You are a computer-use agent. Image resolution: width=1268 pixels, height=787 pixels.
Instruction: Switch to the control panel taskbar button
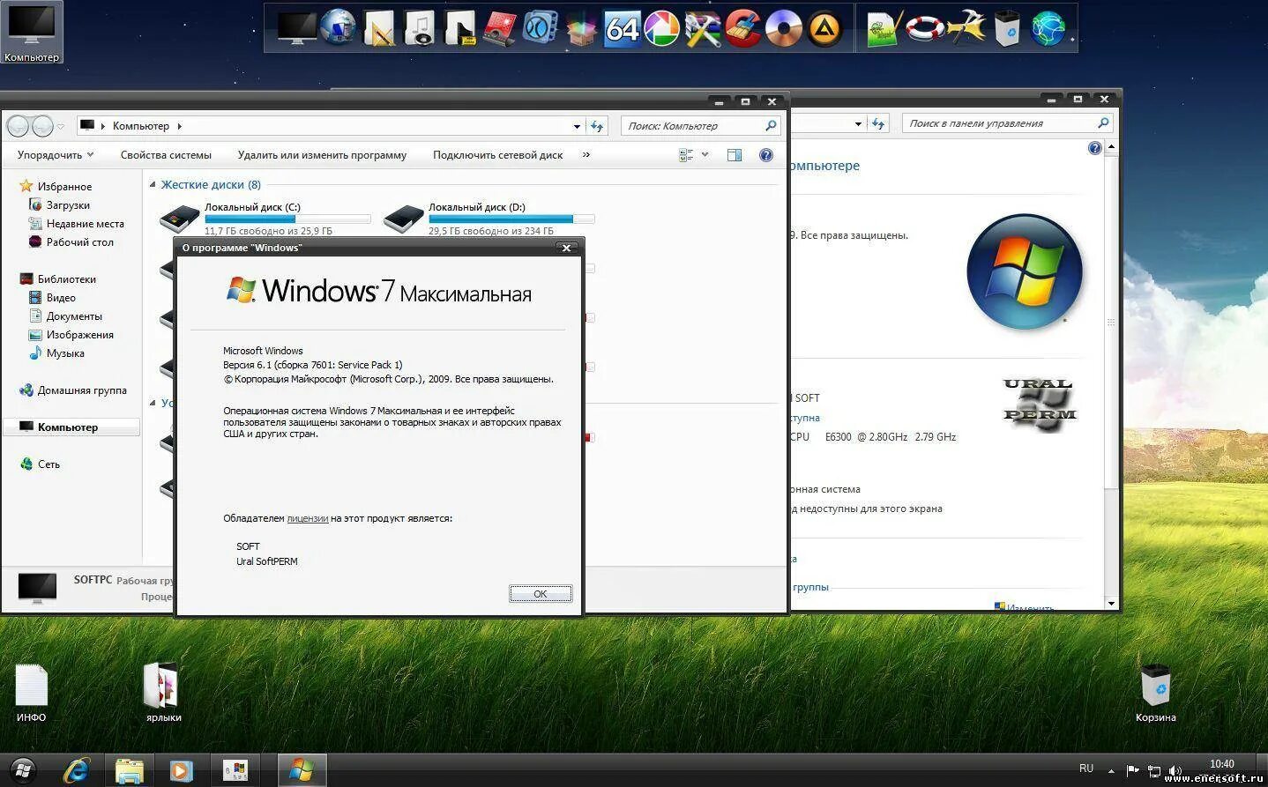point(235,770)
